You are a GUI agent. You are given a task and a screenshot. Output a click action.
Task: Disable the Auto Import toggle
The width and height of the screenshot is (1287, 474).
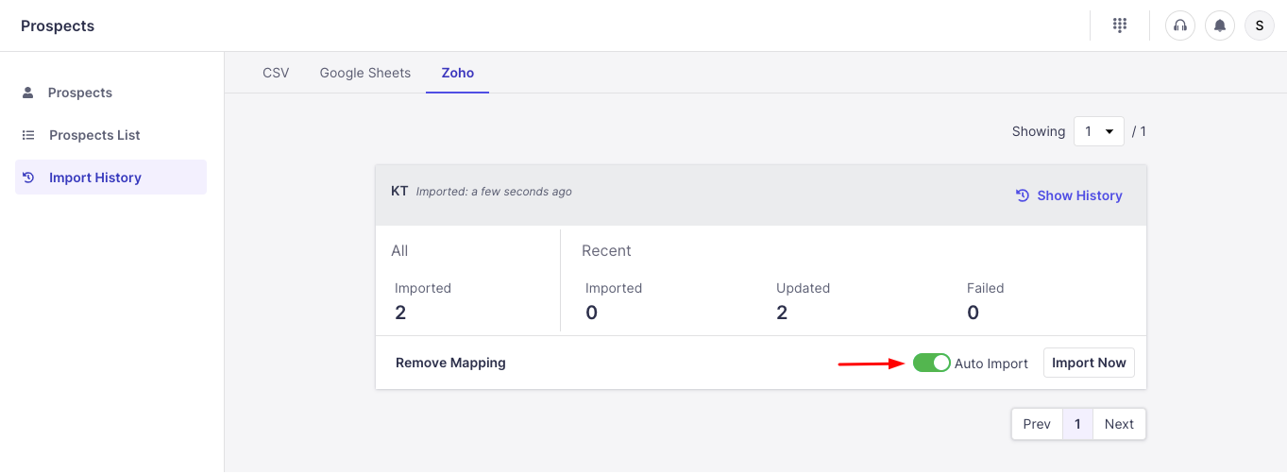931,364
